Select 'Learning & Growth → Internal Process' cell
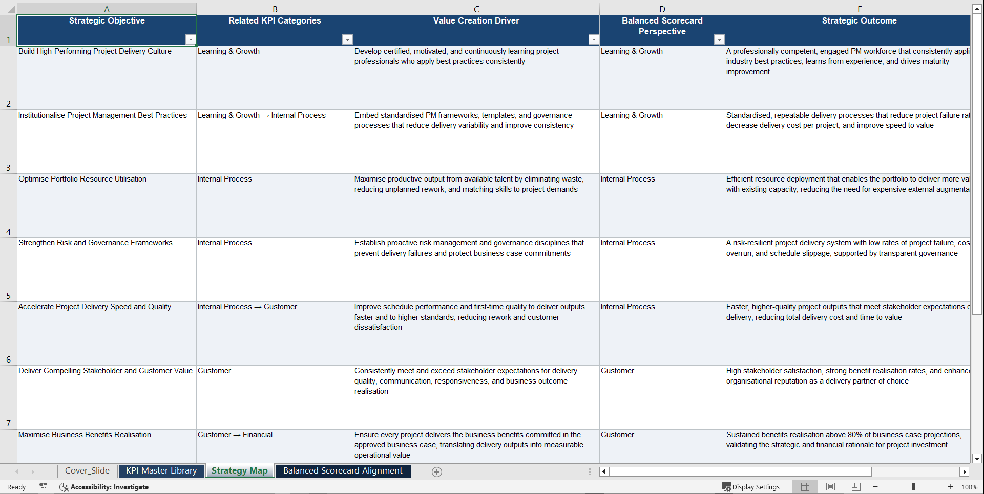 pyautogui.click(x=275, y=142)
